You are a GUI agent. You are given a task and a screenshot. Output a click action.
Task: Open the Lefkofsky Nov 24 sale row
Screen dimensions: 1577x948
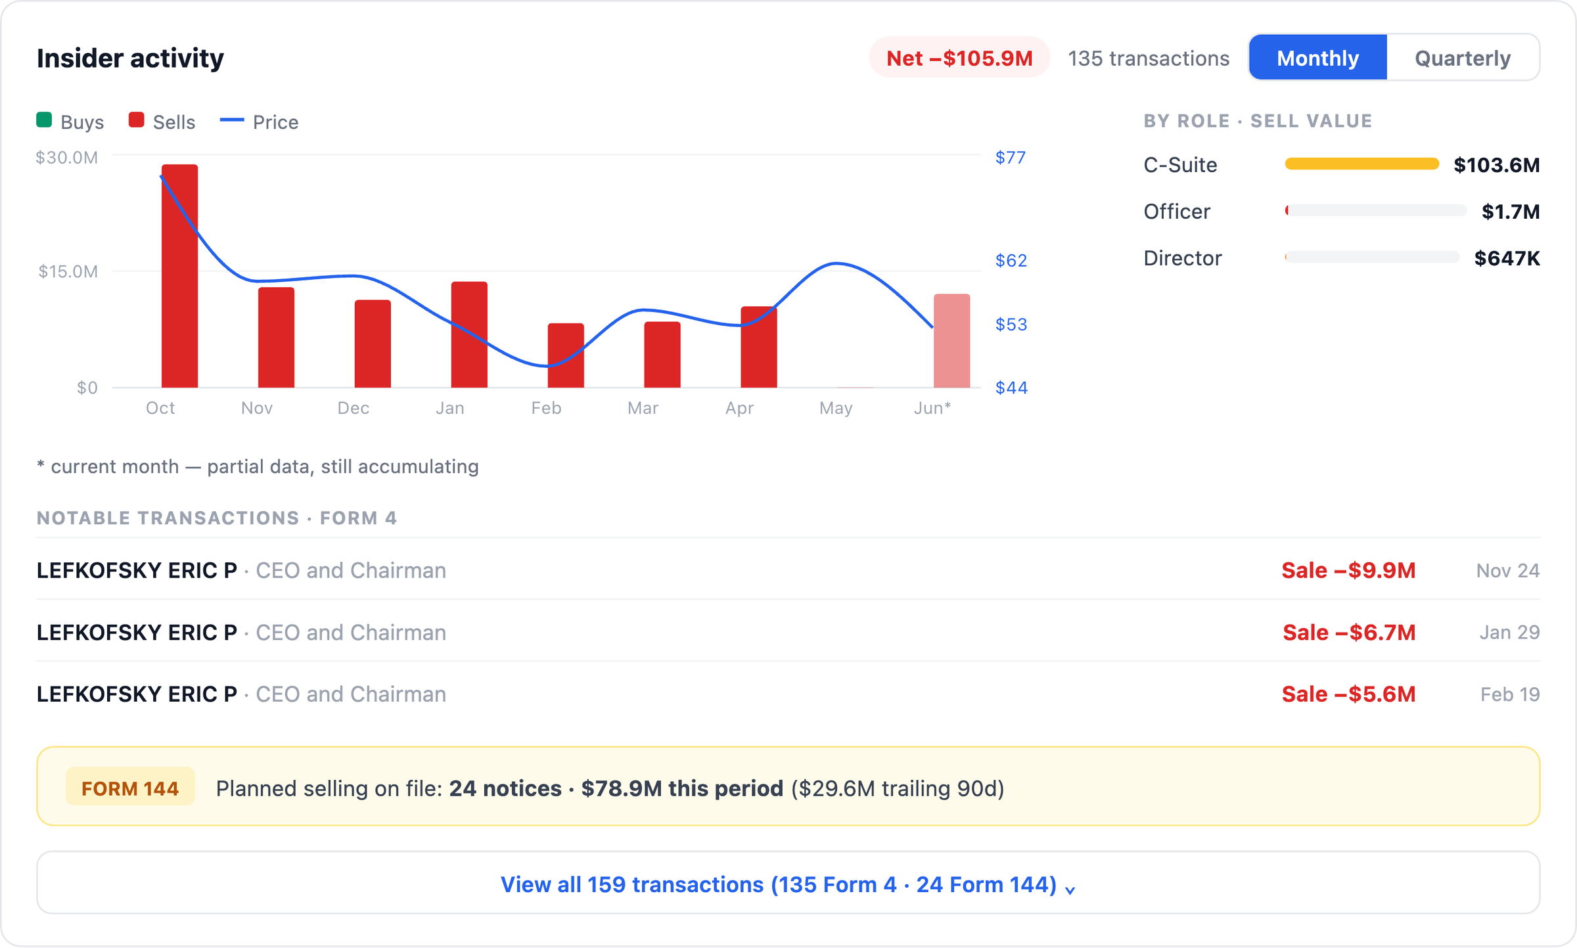click(x=788, y=570)
